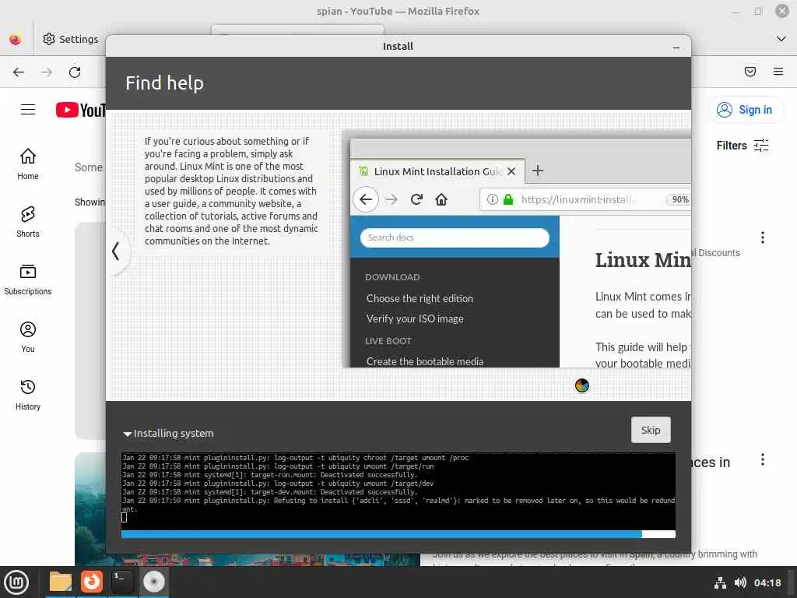Open YouTube search Filters
This screenshot has width=797, height=598.
[x=742, y=146]
